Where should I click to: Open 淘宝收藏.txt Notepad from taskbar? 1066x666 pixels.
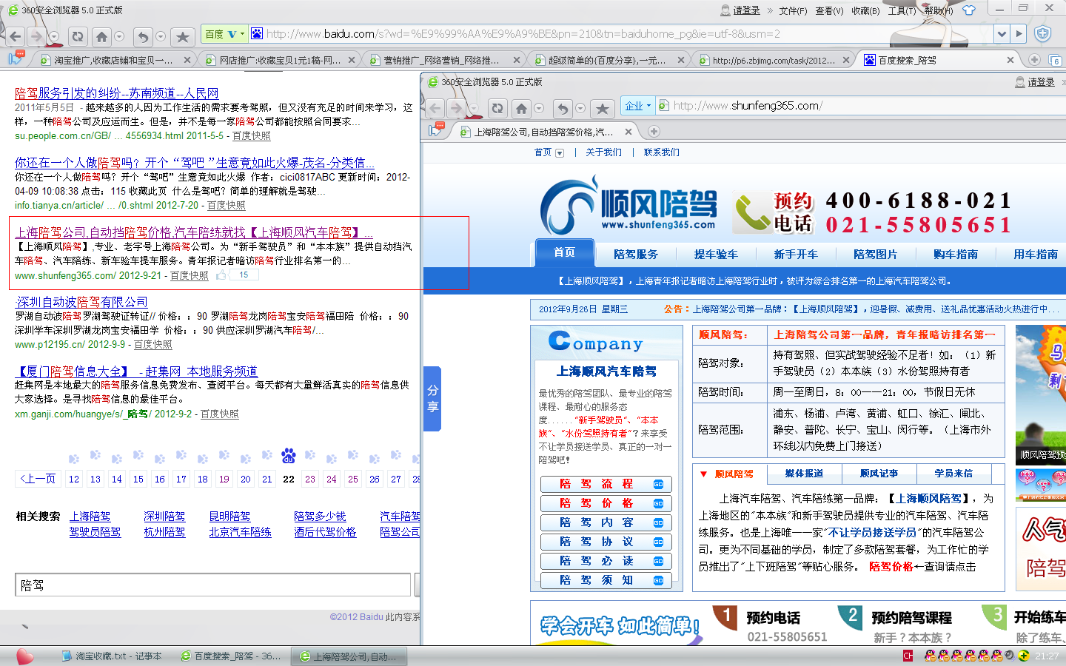point(112,656)
